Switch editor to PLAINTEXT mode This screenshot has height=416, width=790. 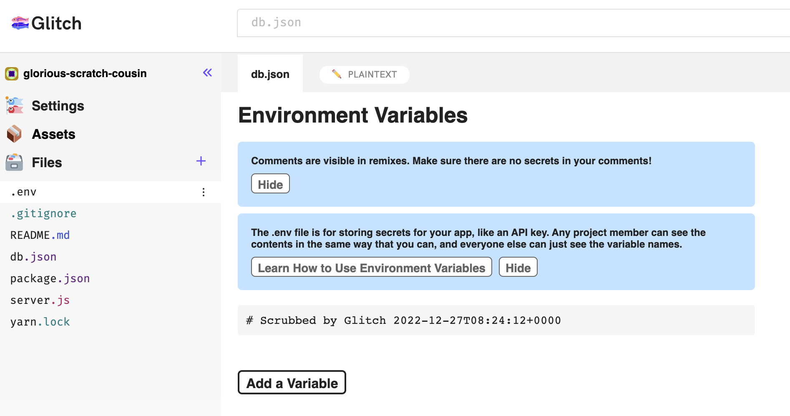tap(364, 75)
